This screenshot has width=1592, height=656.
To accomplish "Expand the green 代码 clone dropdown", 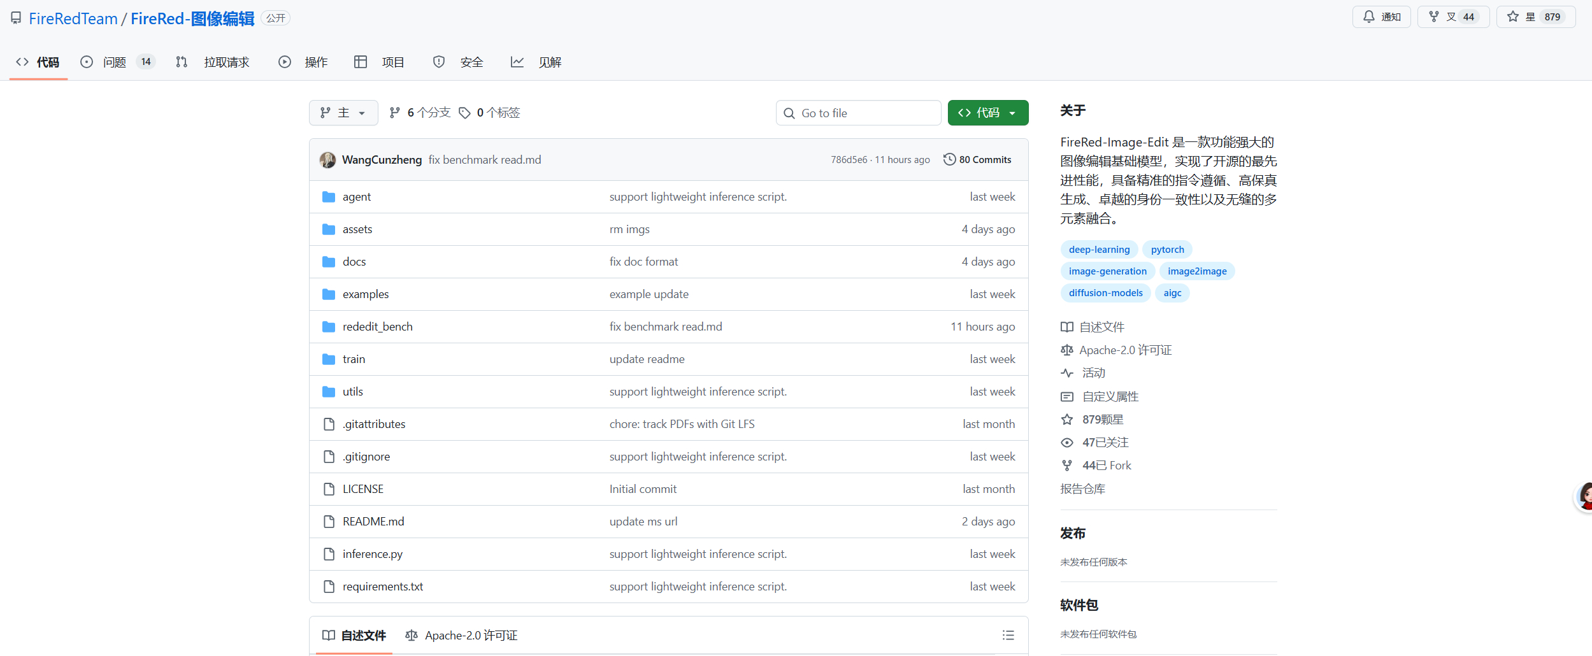I will [x=988, y=113].
